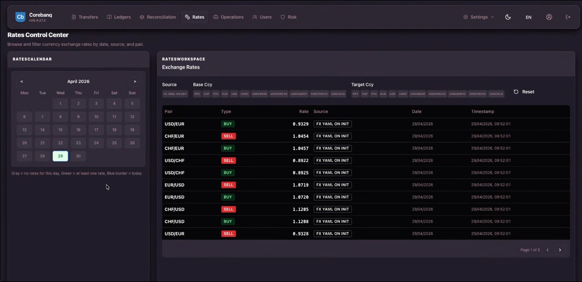
Task: Click the rate value 0.9328
Action: tap(300, 234)
